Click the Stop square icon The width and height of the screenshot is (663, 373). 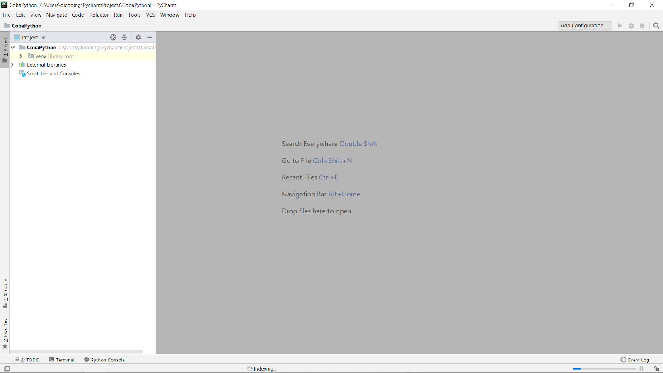point(642,26)
